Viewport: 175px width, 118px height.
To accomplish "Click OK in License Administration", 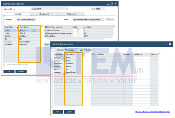I will pos(9,71).
